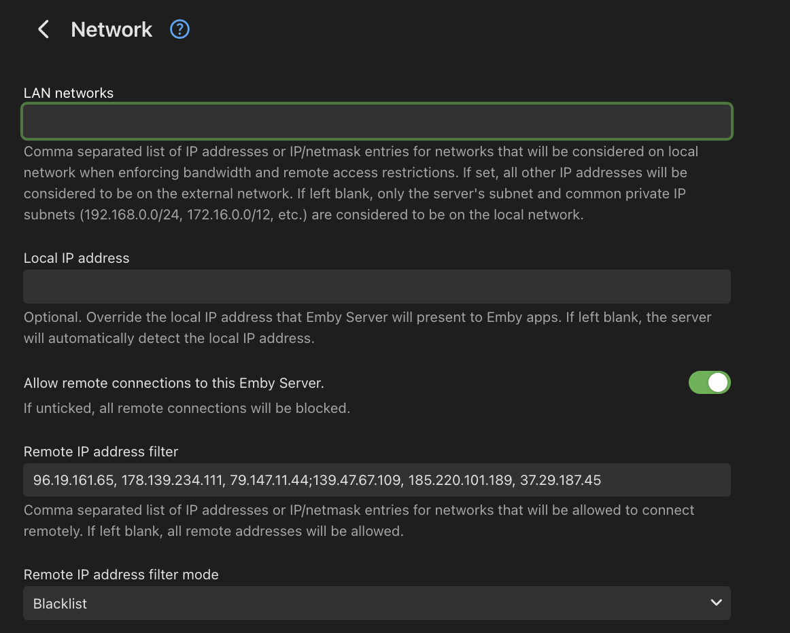
Task: Click the 'Remote IP address filter mode' label
Action: [x=121, y=575]
